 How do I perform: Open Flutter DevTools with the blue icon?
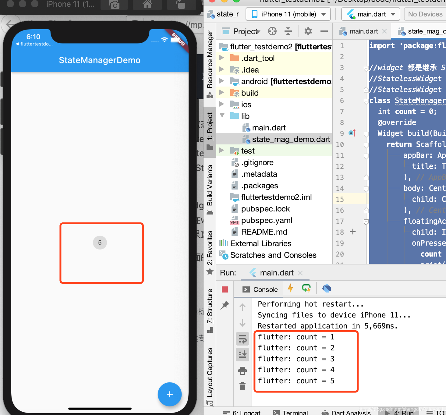pos(326,289)
